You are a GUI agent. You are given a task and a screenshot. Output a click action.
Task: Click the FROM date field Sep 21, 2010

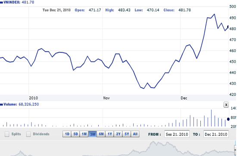tap(177, 134)
